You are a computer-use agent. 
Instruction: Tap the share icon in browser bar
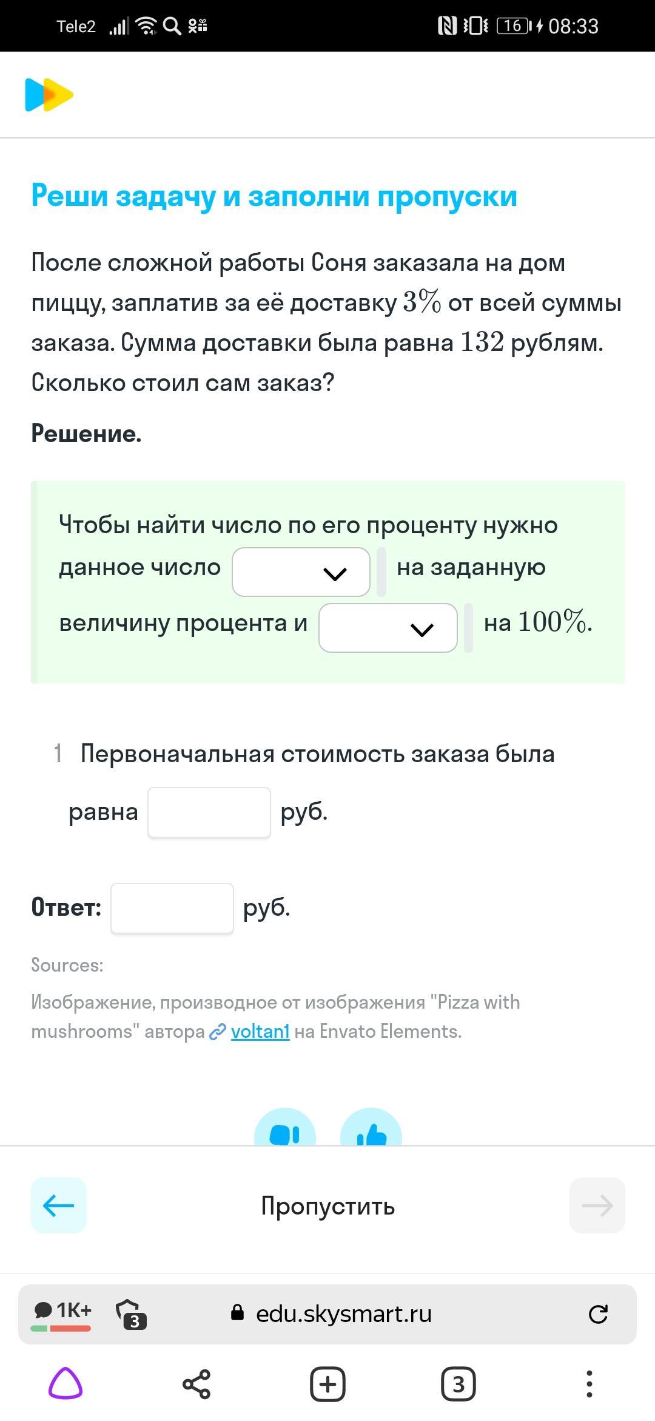[x=196, y=1384]
